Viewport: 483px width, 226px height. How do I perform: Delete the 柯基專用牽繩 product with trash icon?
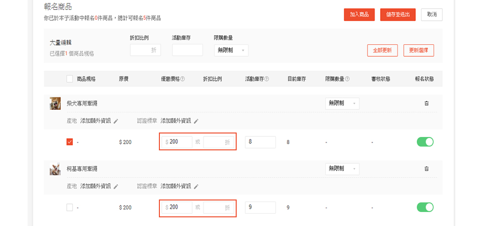pyautogui.click(x=426, y=169)
